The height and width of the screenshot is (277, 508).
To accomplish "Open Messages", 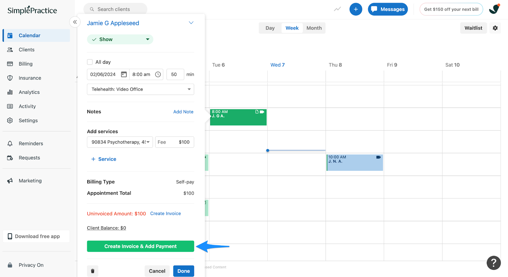I will tap(388, 9).
